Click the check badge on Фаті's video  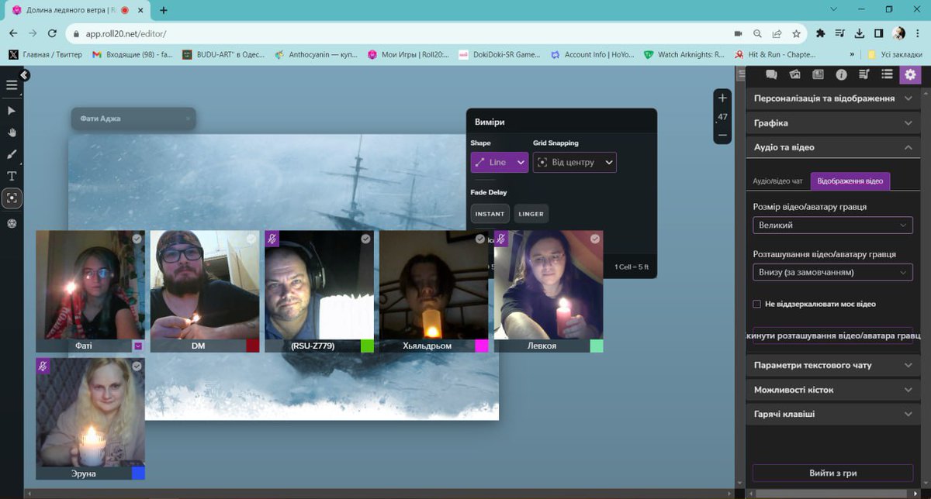click(x=137, y=239)
